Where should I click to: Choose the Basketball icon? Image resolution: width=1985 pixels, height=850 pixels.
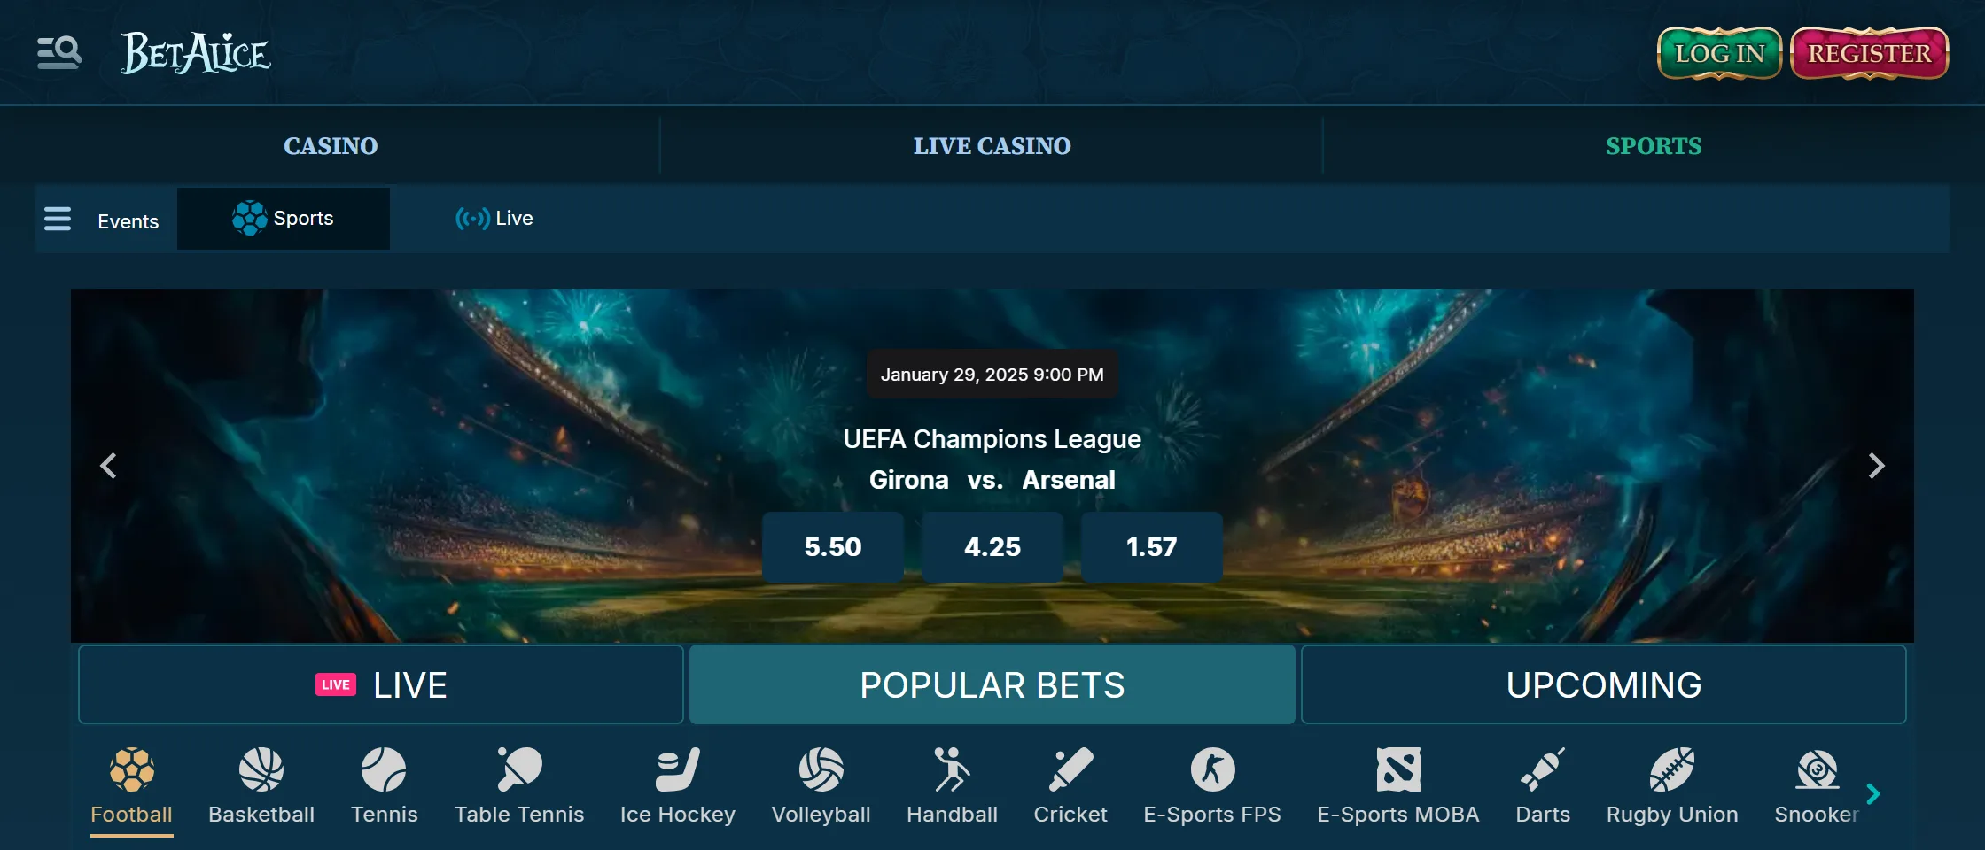pos(261,769)
